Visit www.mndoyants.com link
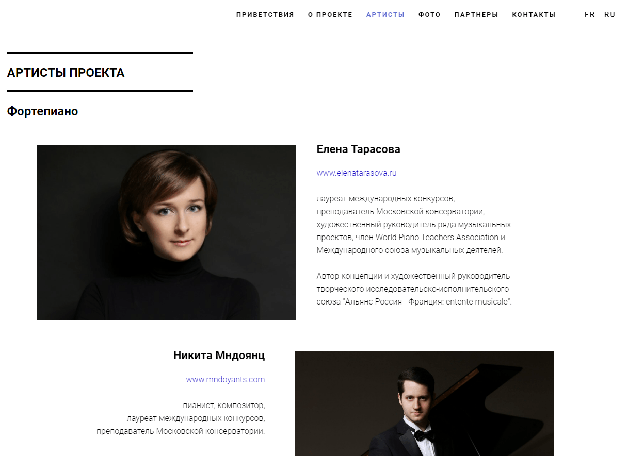 [226, 380]
